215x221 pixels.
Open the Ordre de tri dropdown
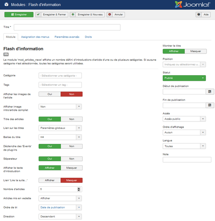[60, 207]
